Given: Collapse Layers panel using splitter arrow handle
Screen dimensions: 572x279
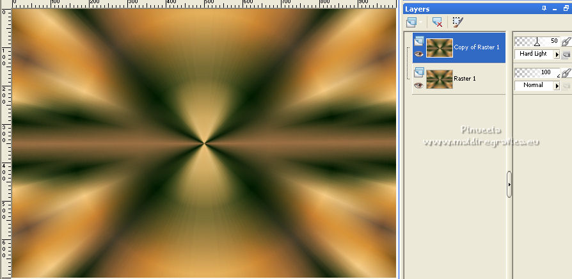Looking at the screenshot, I should click(x=509, y=184).
